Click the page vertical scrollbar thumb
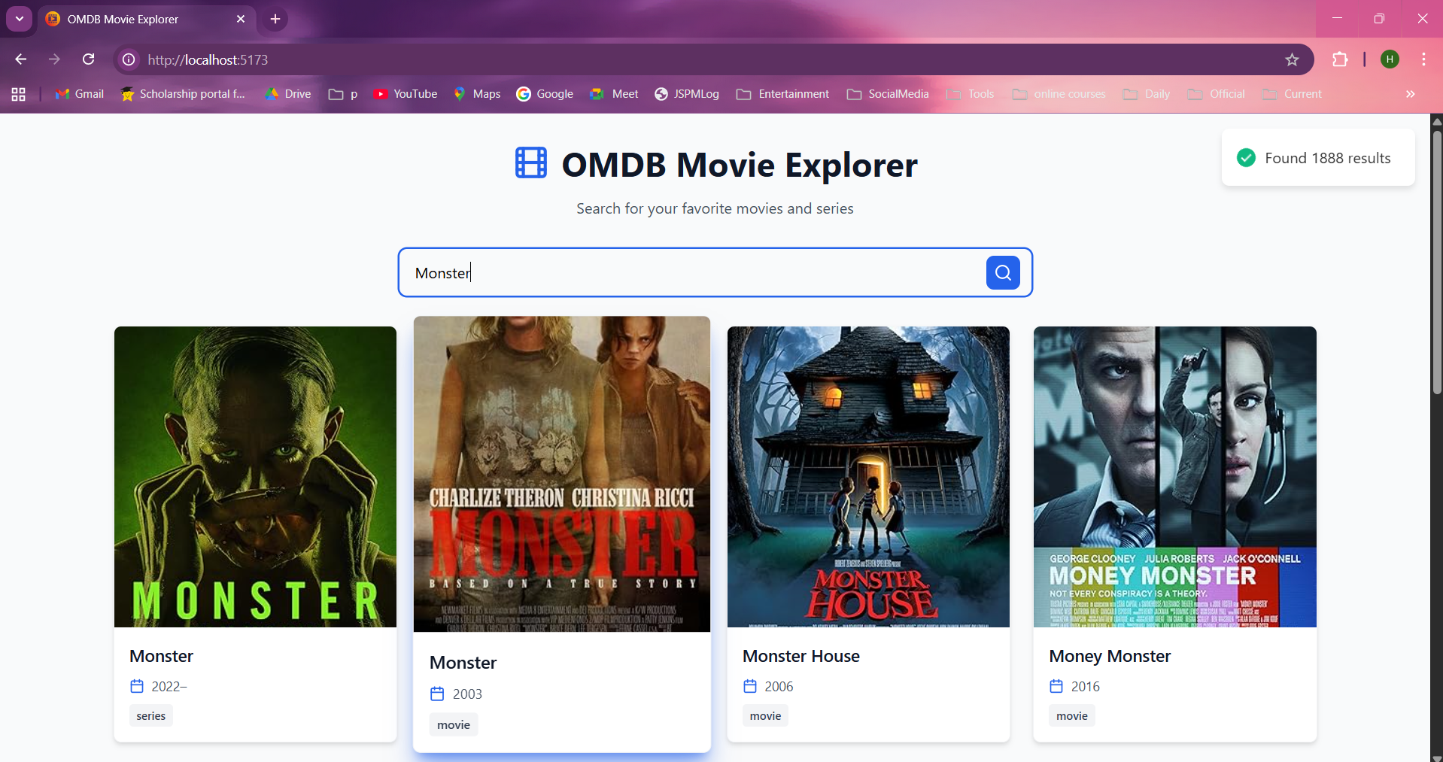The height and width of the screenshot is (762, 1443). [x=1437, y=262]
